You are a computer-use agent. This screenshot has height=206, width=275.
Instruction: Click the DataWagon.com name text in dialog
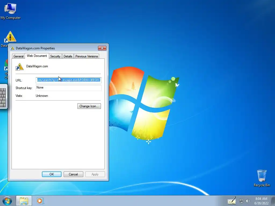point(37,66)
